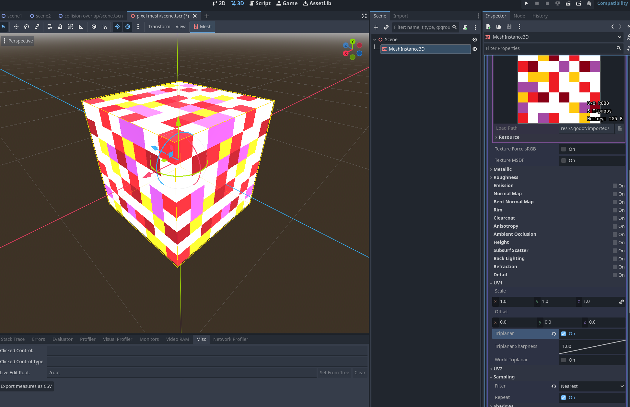
Task: Click the Triplanar Sharpness curve slider
Action: [x=592, y=346]
